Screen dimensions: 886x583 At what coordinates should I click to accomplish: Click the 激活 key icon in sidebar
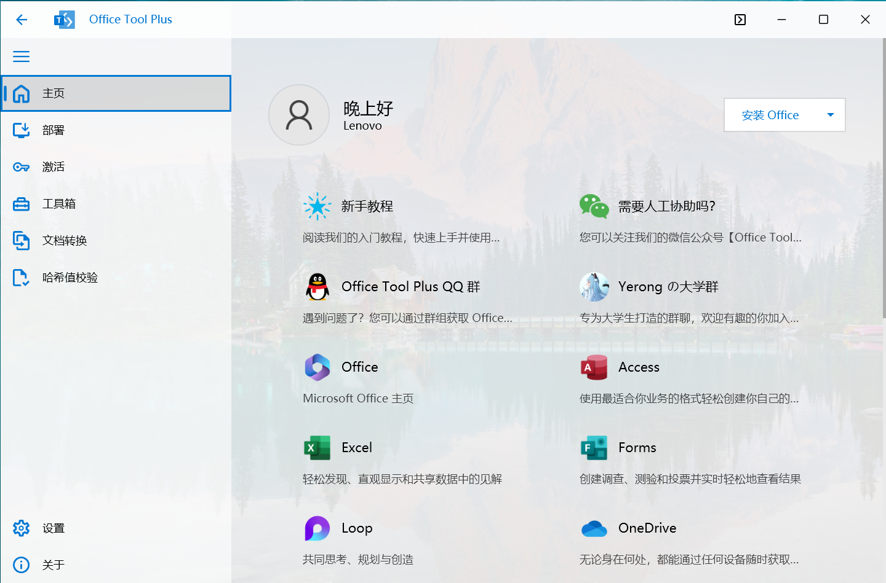tap(22, 167)
